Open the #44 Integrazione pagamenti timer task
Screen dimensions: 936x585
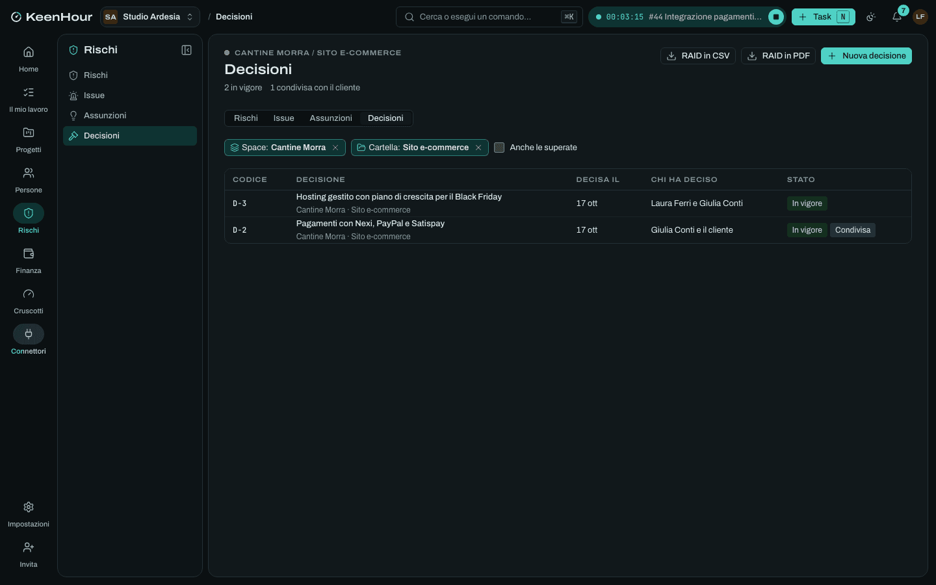[x=705, y=17]
